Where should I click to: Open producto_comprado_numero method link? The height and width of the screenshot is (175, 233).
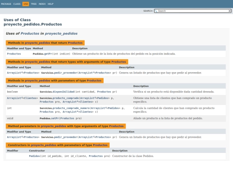coord(71,108)
